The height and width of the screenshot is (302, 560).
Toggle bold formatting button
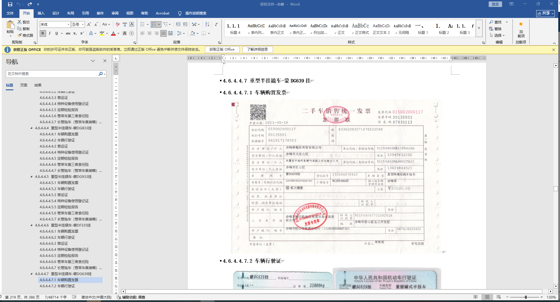tap(43, 33)
